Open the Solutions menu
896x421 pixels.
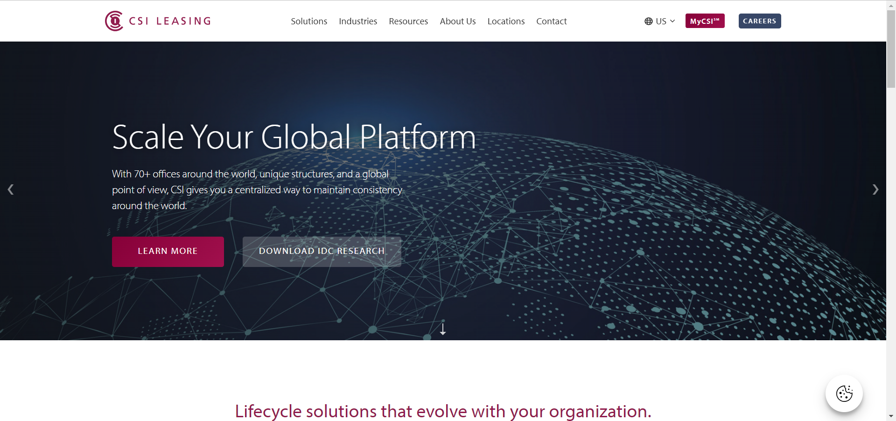point(309,21)
